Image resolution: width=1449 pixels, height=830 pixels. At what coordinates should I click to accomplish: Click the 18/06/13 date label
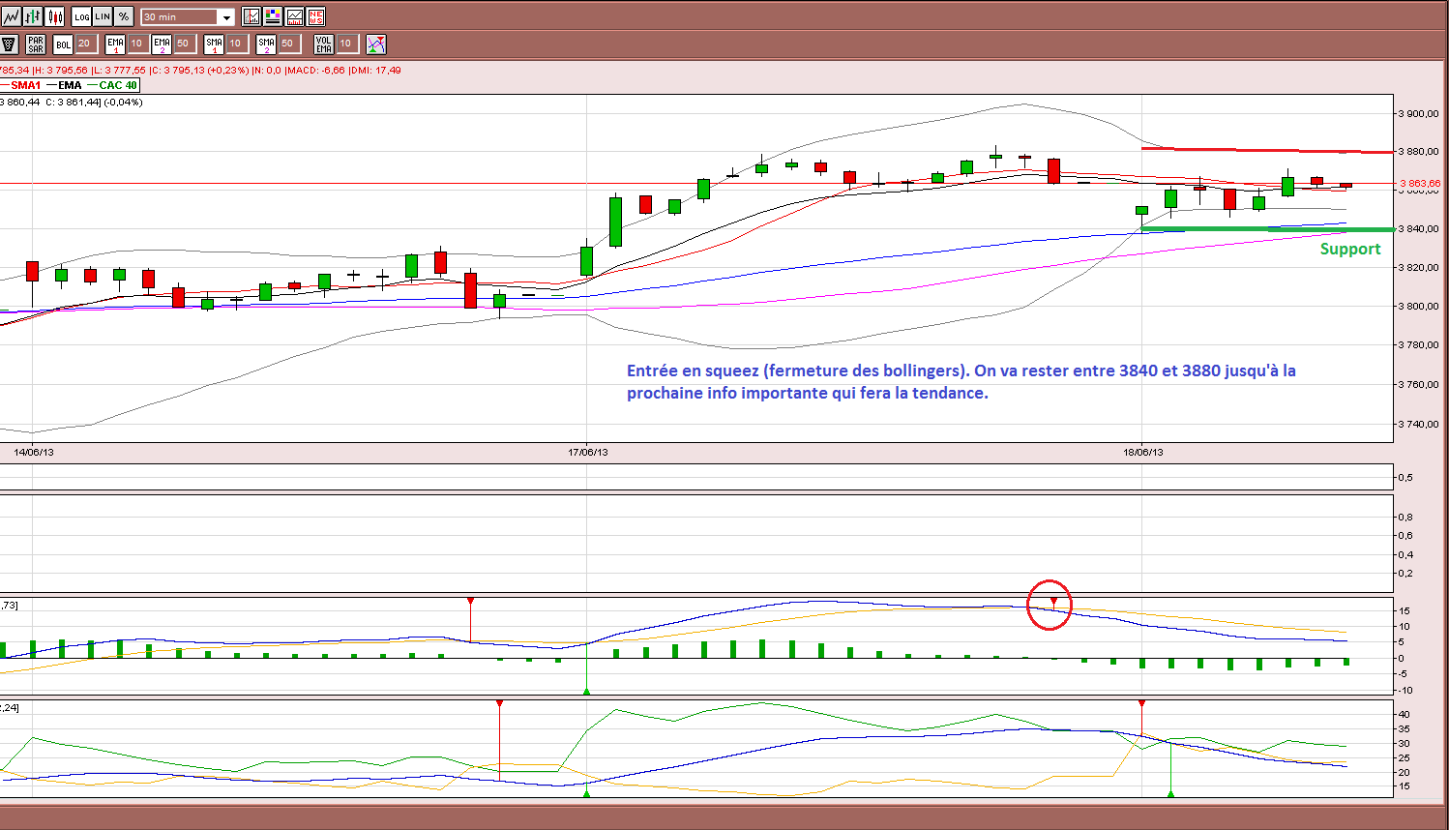click(1143, 452)
